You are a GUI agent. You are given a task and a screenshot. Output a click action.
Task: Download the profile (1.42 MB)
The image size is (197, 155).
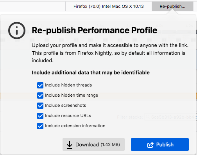[93, 144]
